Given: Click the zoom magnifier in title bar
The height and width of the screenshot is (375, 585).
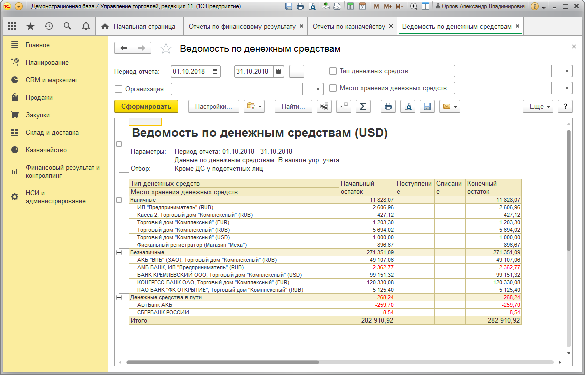Looking at the screenshot, I should (414, 6).
